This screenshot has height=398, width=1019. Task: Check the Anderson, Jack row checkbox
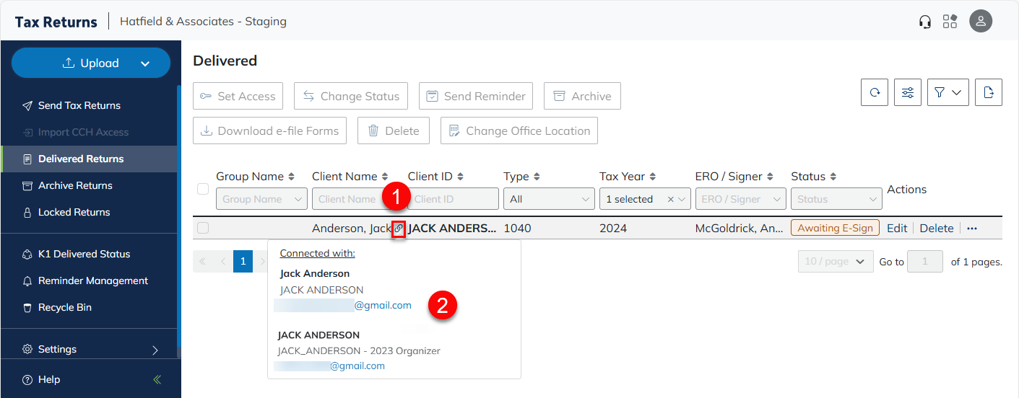(x=203, y=229)
